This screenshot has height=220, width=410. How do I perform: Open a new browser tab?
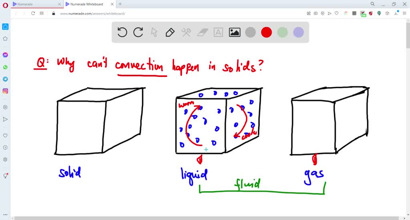coord(120,4)
